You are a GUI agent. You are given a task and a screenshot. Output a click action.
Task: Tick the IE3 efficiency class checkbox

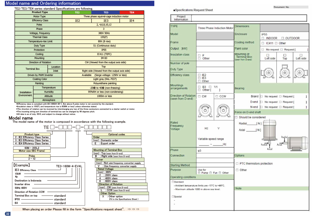click(199, 78)
